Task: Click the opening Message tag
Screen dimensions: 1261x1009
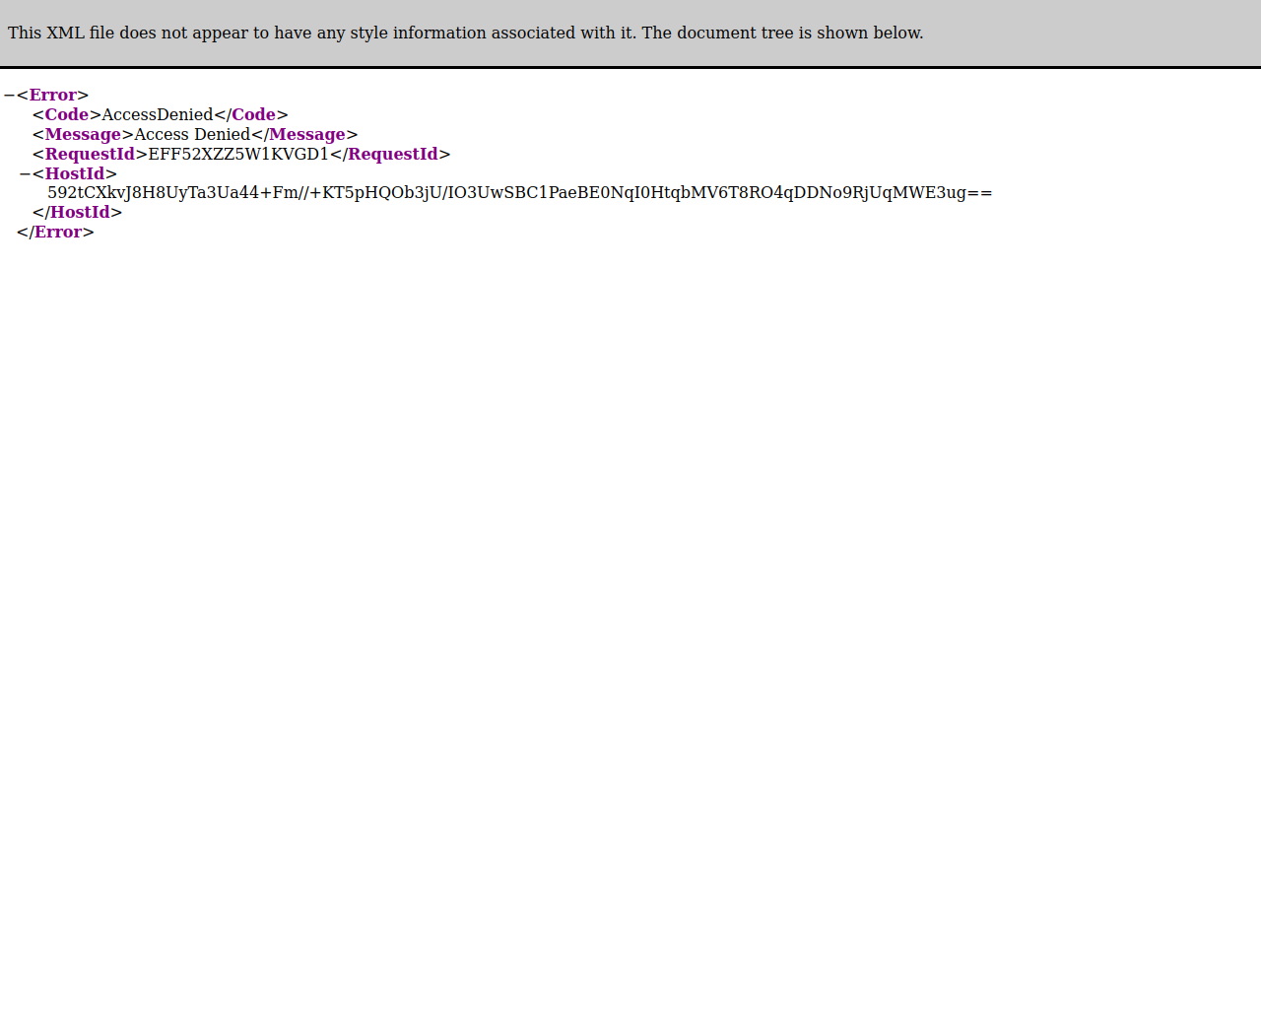Action: [x=83, y=135]
